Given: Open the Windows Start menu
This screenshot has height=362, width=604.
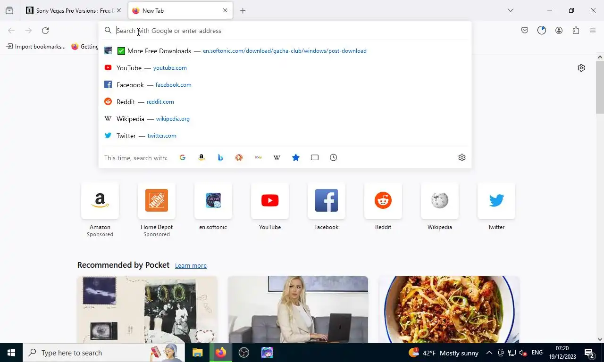Looking at the screenshot, I should point(11,353).
